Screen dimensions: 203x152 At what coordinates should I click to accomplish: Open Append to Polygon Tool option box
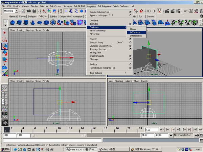tap(130, 16)
